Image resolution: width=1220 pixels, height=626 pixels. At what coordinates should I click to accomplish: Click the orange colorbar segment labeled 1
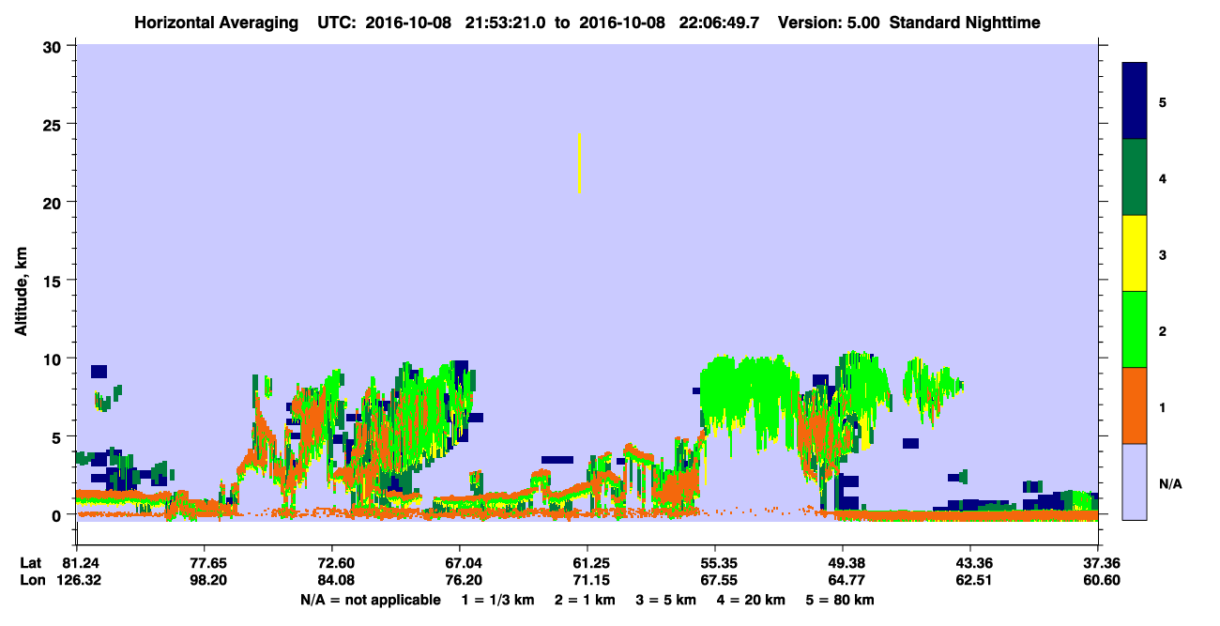1135,405
